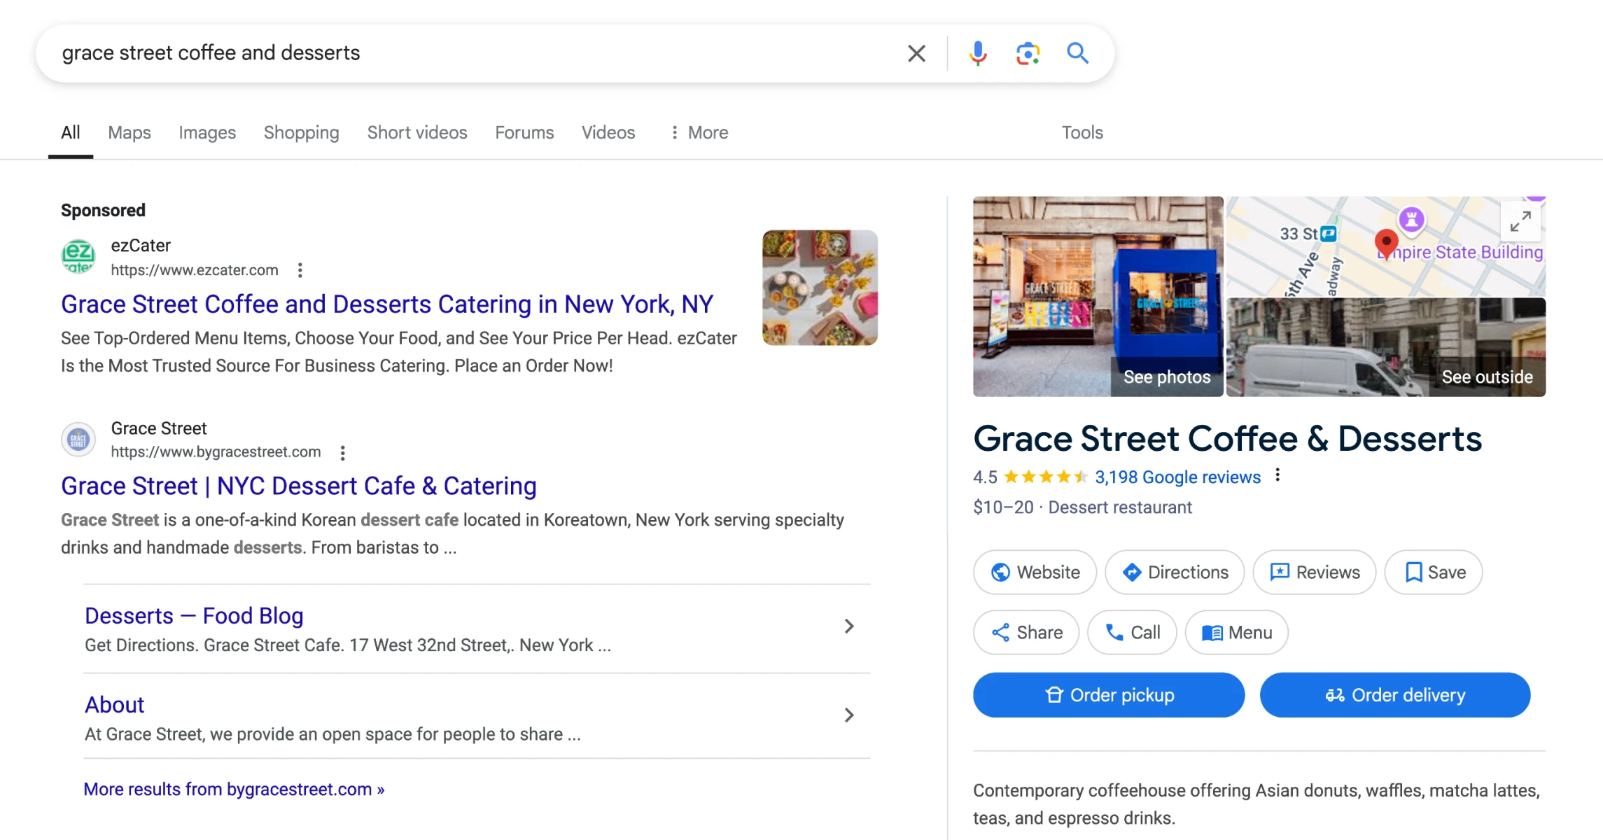Click the magnifying glass to search
Viewport: 1603px width, 840px height.
[x=1077, y=53]
